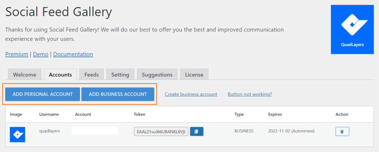Open the Premium link
Image resolution: width=379 pixels, height=152 pixels.
tap(17, 54)
